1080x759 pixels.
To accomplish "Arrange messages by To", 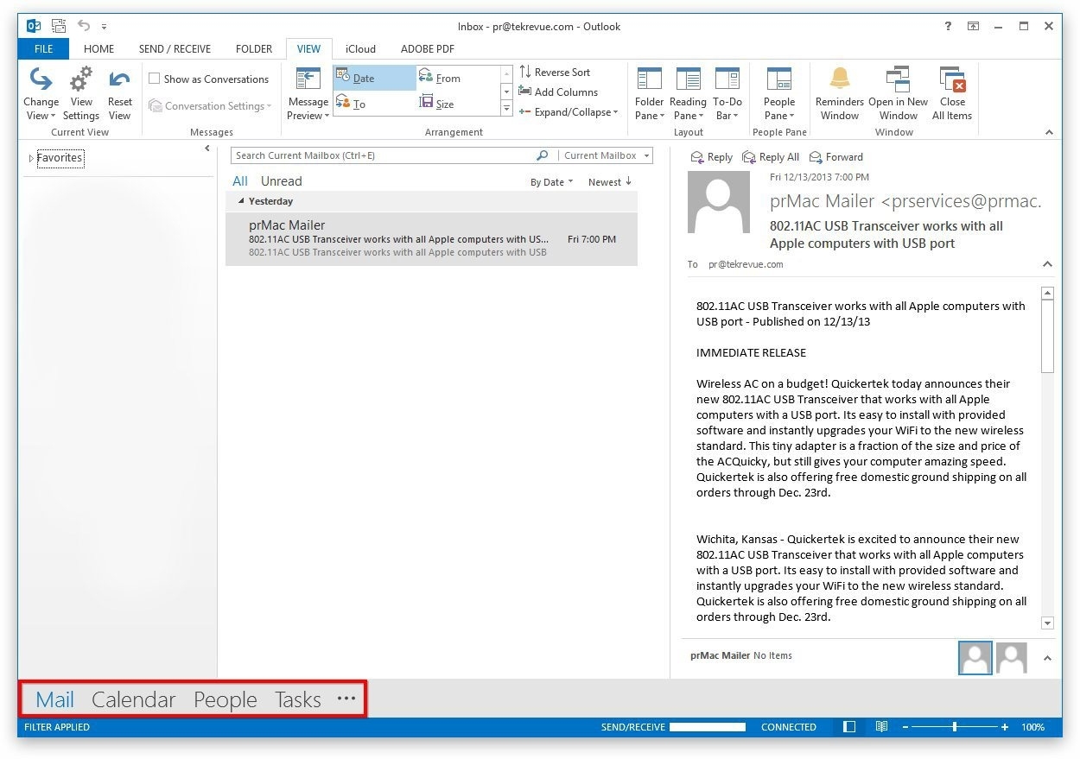I will coord(374,104).
